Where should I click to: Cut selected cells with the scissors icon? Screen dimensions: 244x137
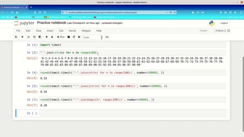[x=29, y=37]
